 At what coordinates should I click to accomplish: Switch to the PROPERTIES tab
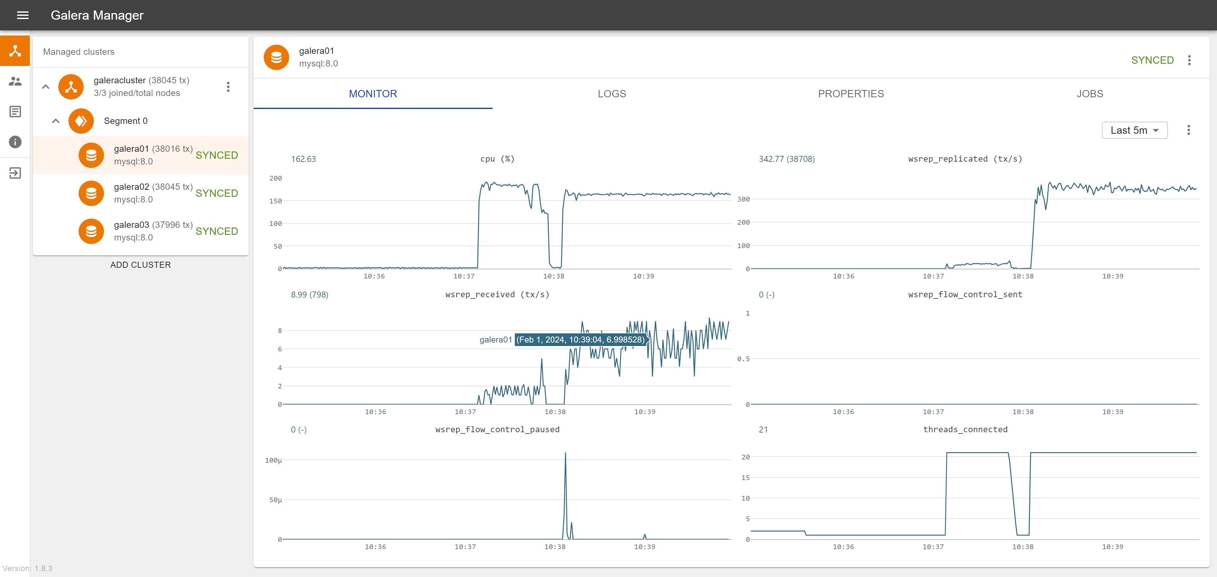(x=851, y=93)
